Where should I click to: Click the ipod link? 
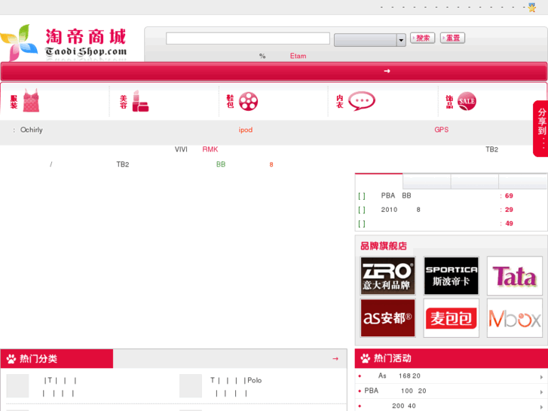245,130
